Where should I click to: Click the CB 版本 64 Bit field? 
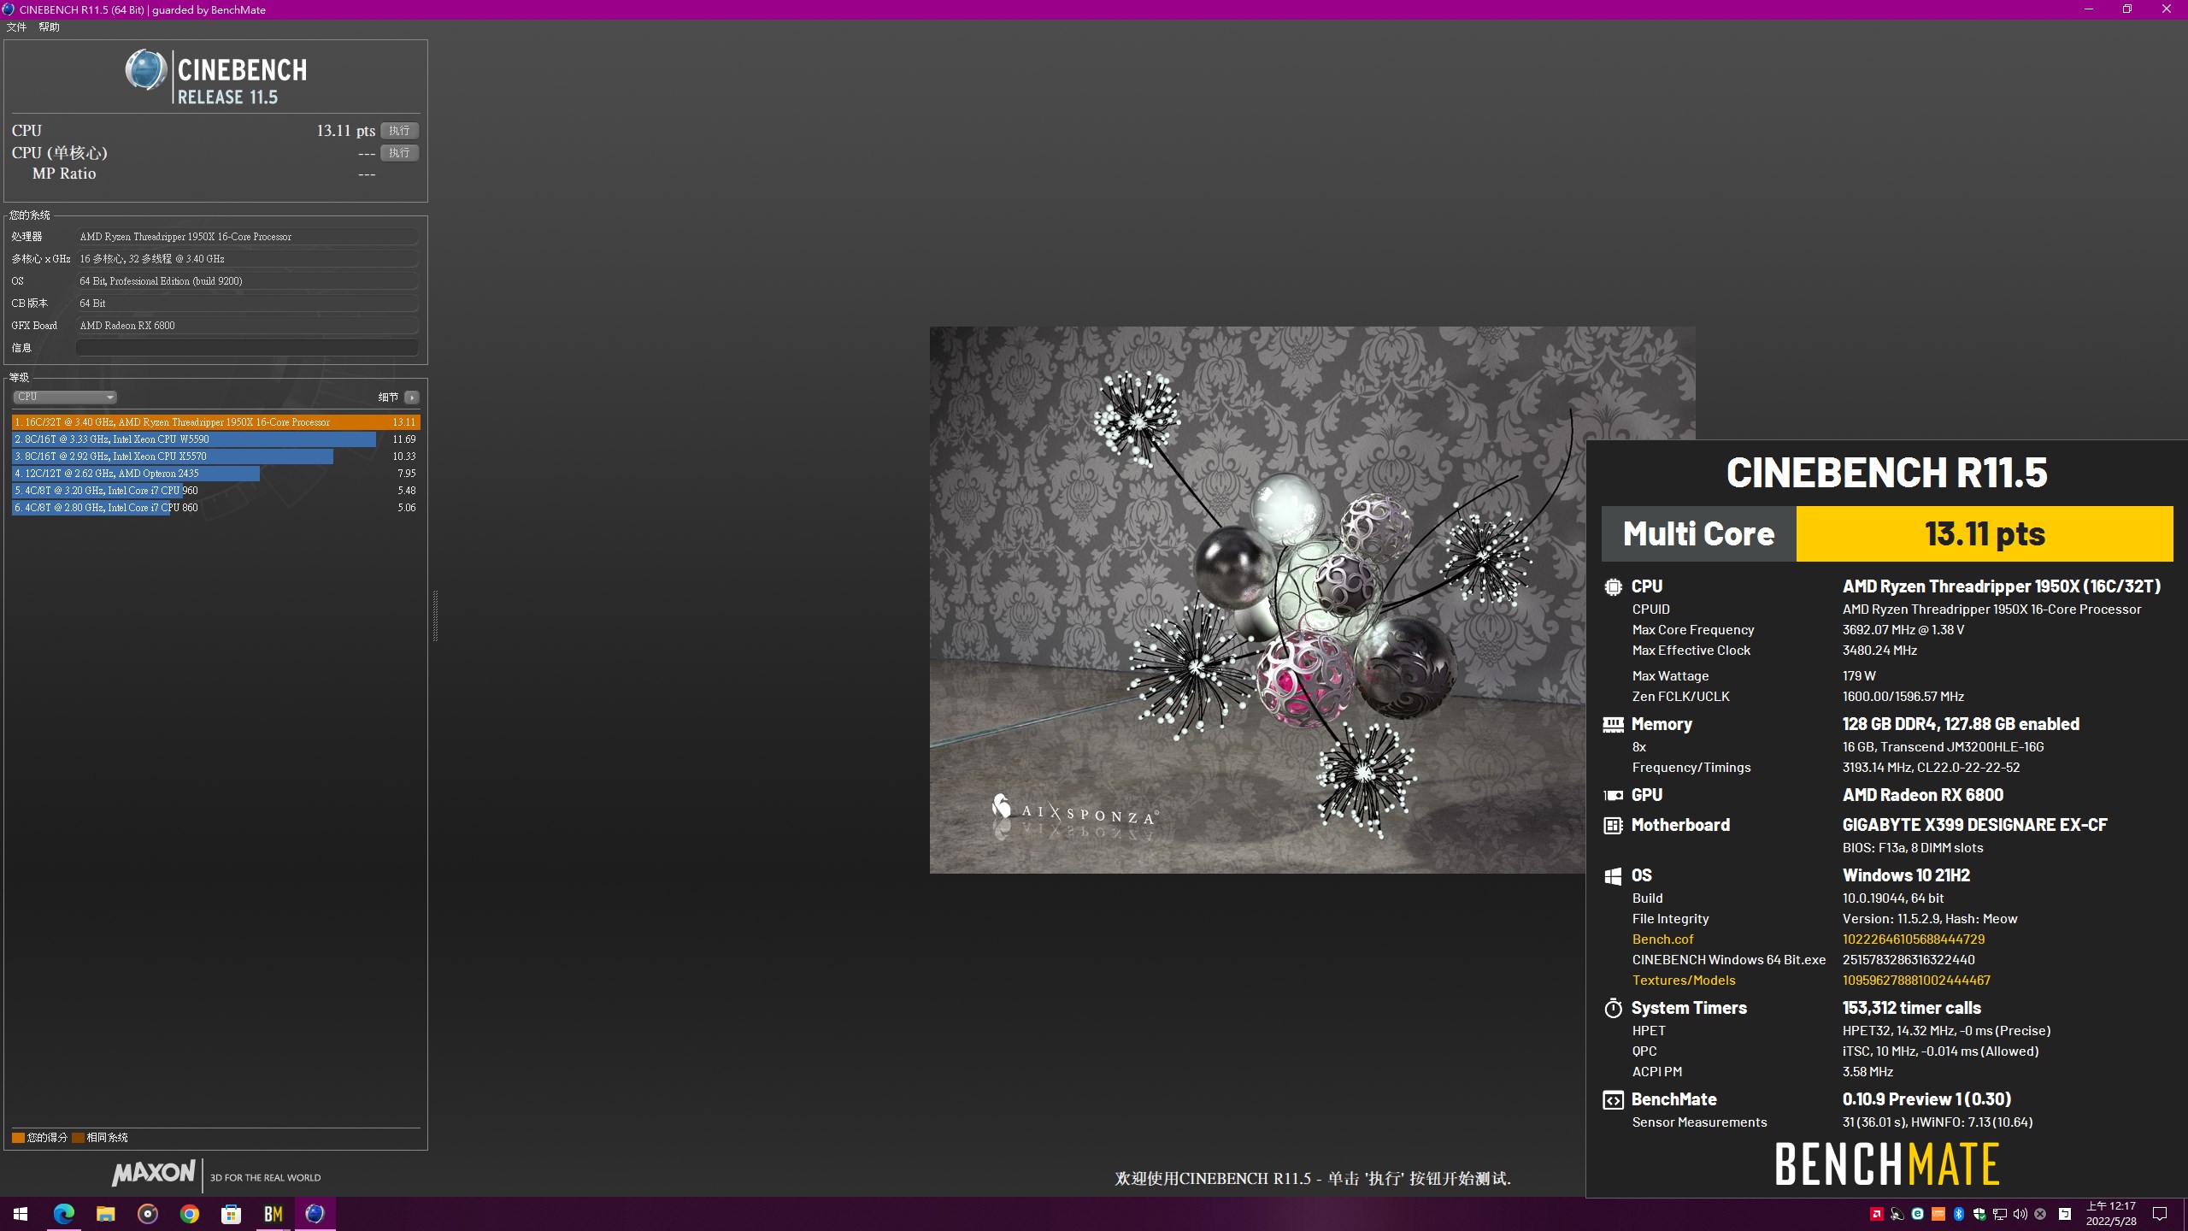point(247,303)
